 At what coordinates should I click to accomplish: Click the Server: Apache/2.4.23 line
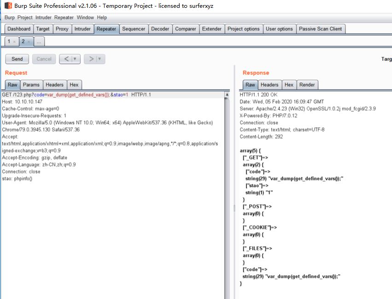[x=308, y=109]
